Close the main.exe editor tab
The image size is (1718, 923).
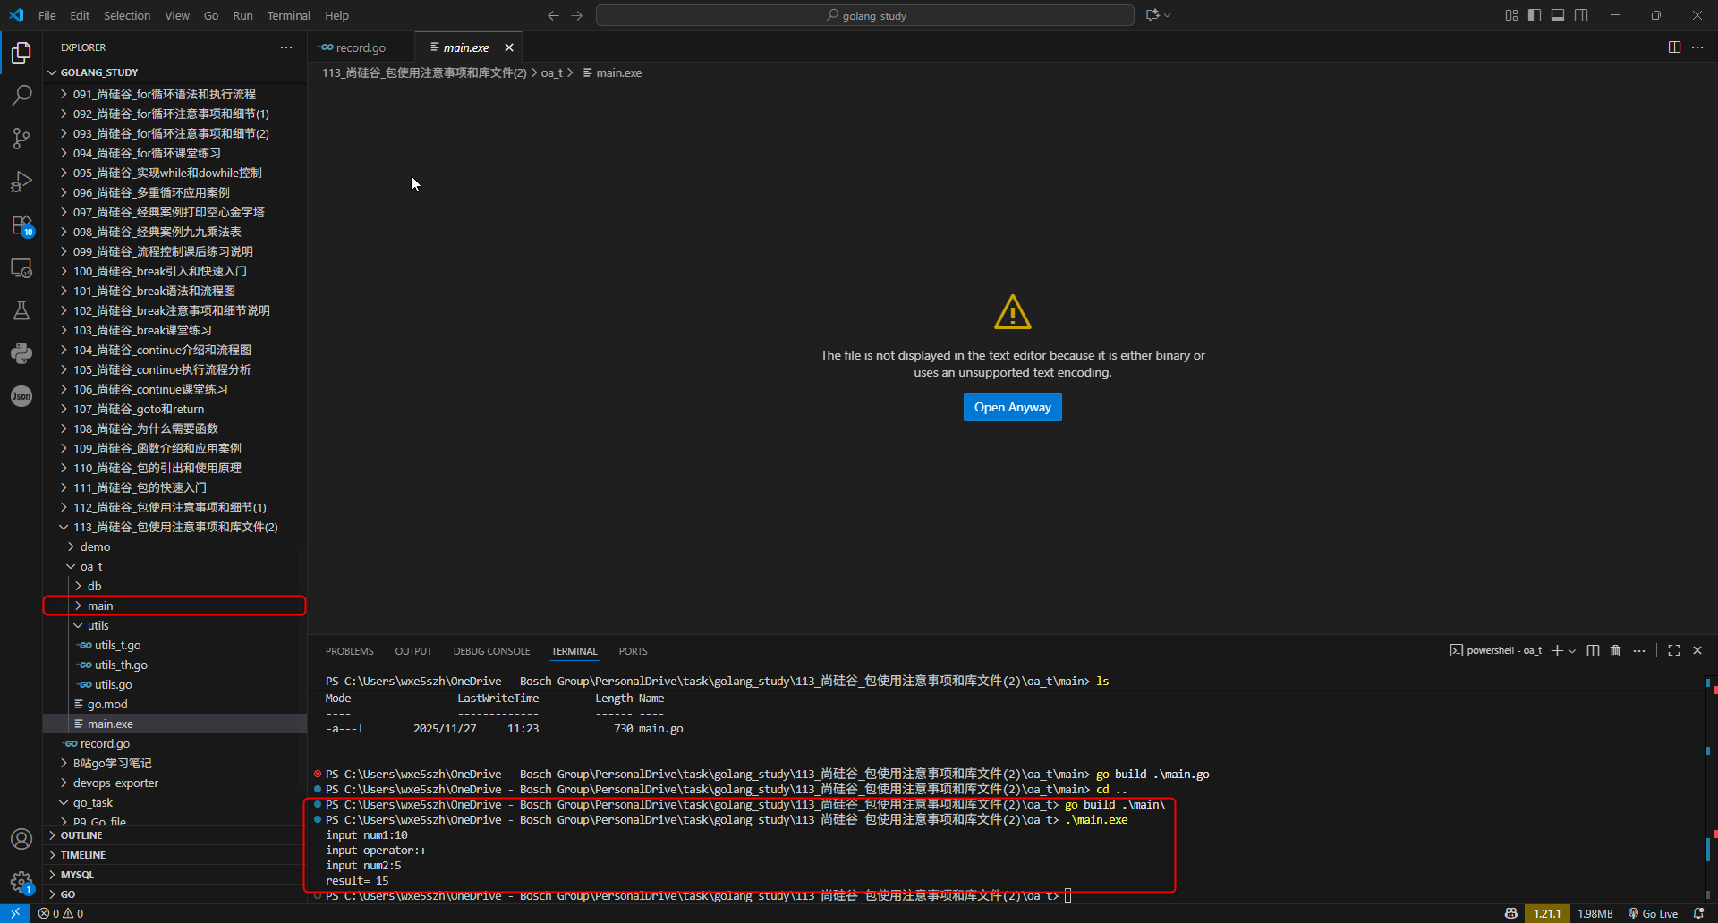point(509,47)
